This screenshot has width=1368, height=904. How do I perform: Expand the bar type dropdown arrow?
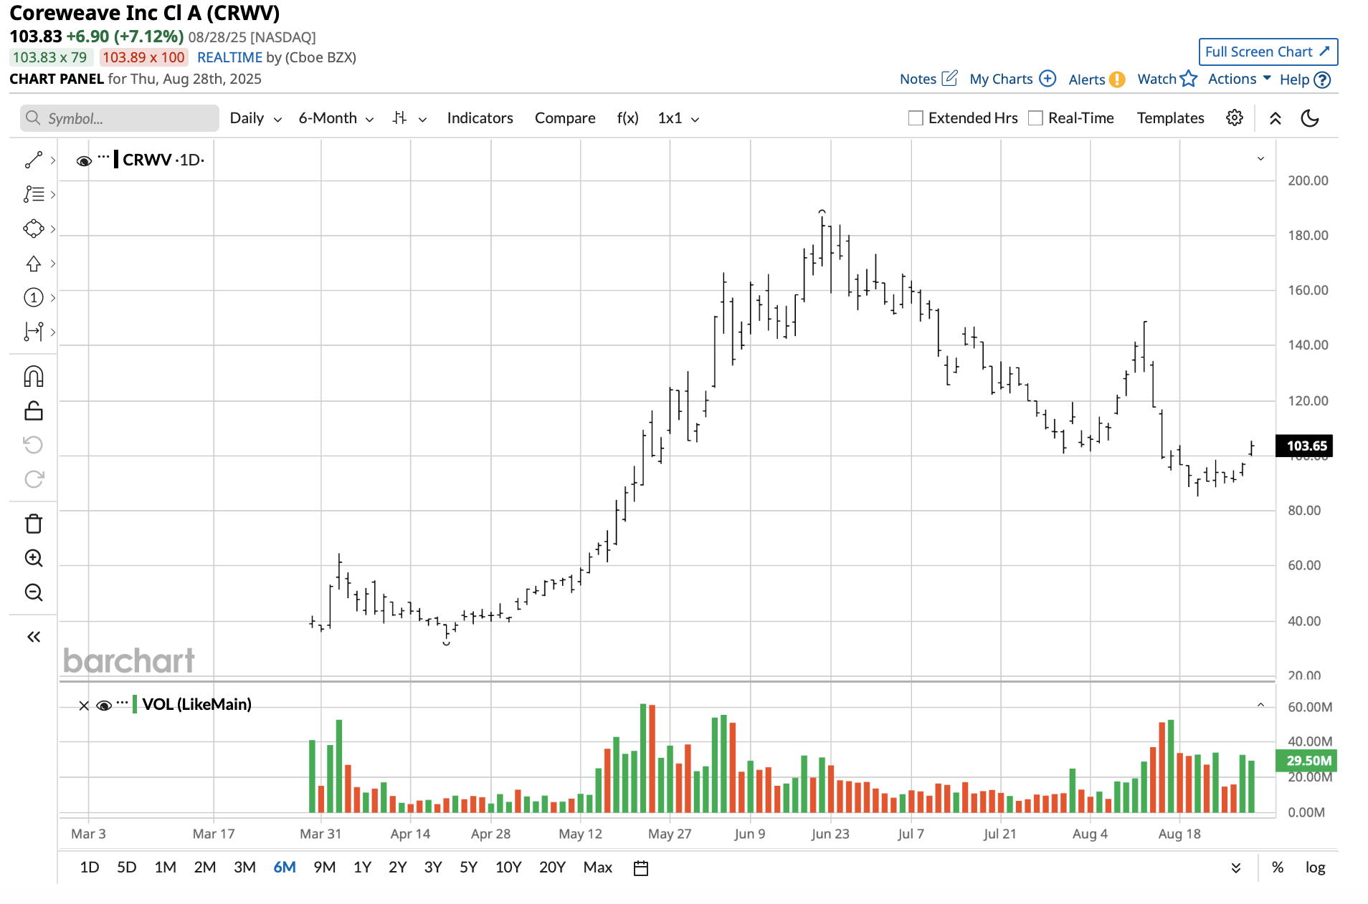pyautogui.click(x=423, y=120)
